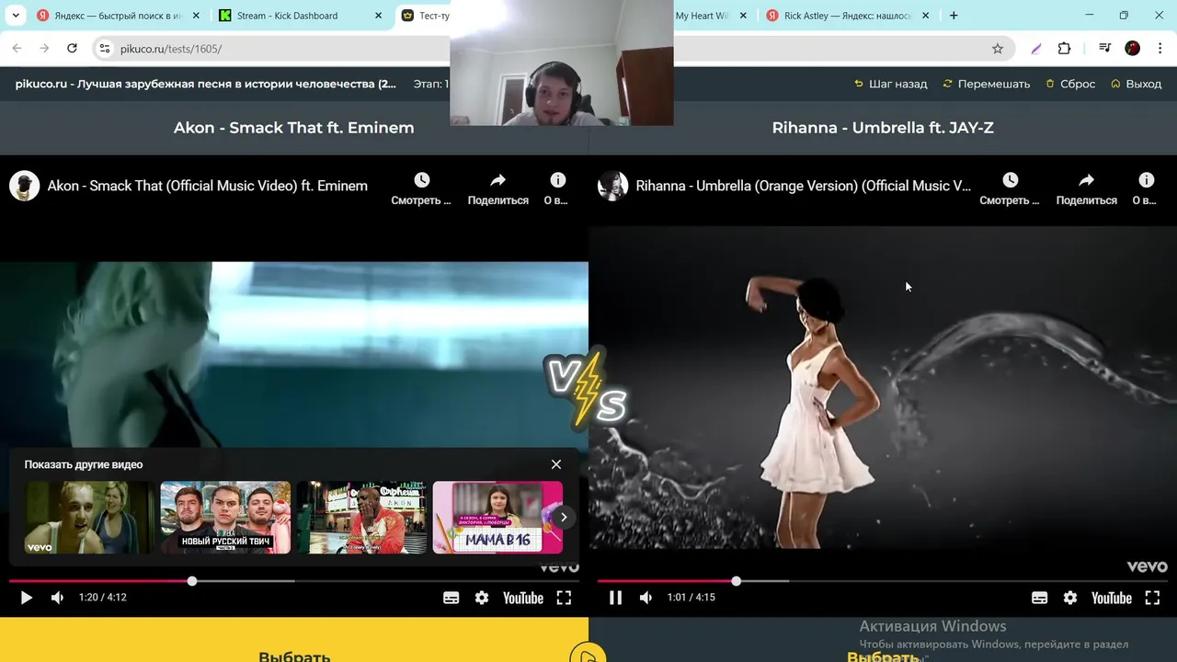Click the pikuco.ru test title in header
The height and width of the screenshot is (662, 1177).
click(x=206, y=84)
